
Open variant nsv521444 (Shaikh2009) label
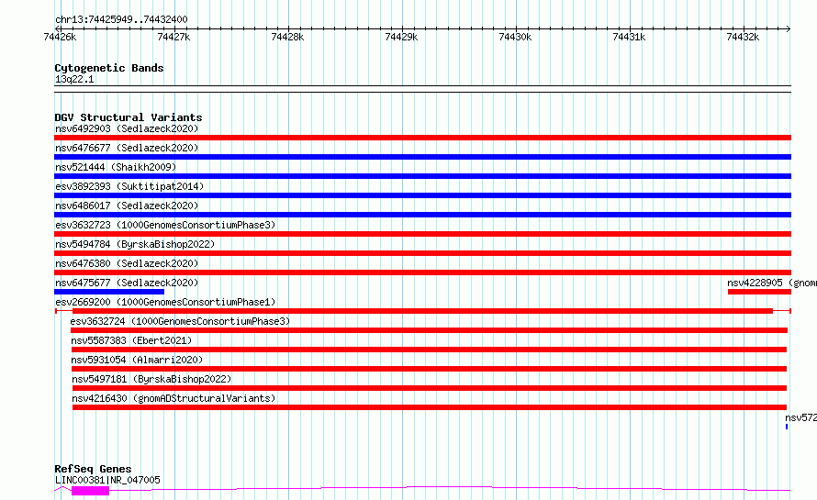116,167
